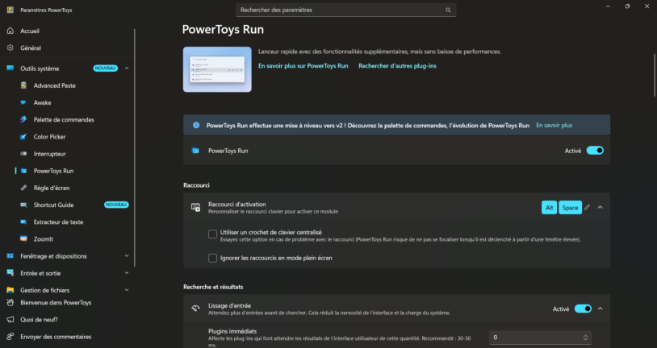657x348 pixels.
Task: Click the PowerToys Run preview thumbnail
Action: tap(217, 69)
